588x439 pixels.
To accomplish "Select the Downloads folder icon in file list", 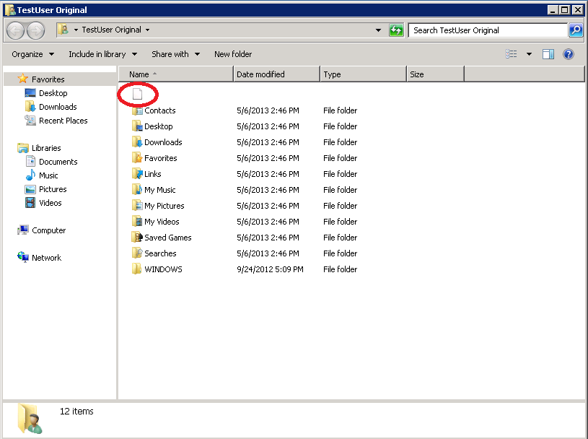I will (x=138, y=142).
